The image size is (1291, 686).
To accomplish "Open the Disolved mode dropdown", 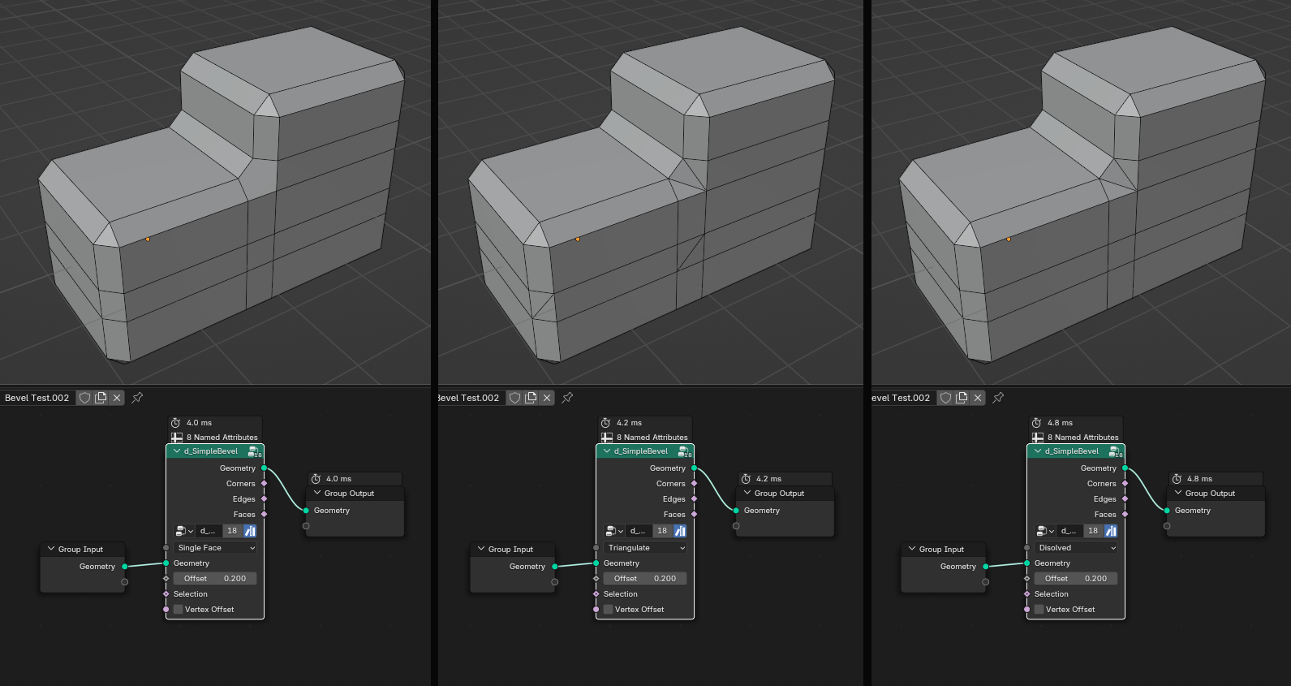I will (1076, 548).
